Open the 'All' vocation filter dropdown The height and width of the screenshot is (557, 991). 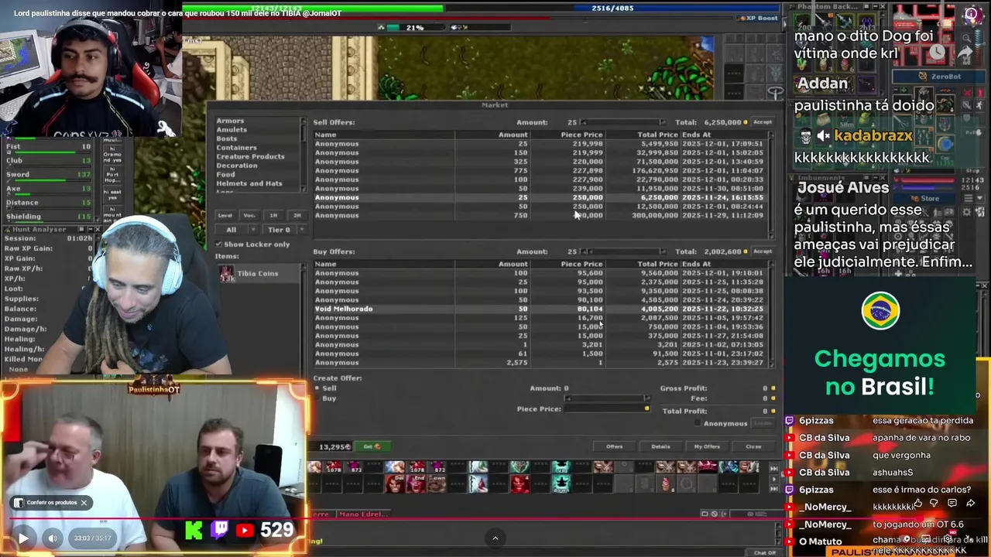(x=238, y=230)
